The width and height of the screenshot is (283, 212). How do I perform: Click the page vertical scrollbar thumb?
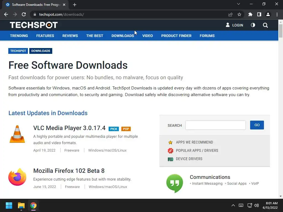click(x=281, y=31)
